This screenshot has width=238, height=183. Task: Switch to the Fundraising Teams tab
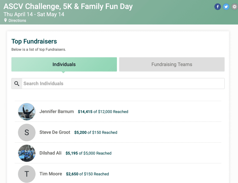(172, 65)
